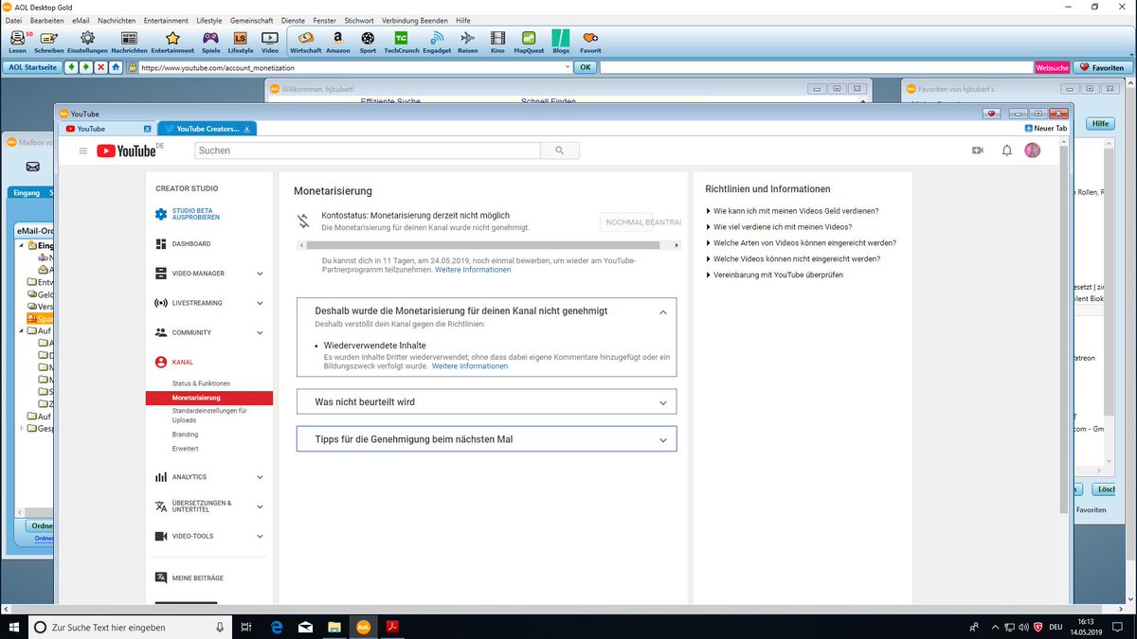
Task: Click the Entertainment star icon
Action: point(172,41)
